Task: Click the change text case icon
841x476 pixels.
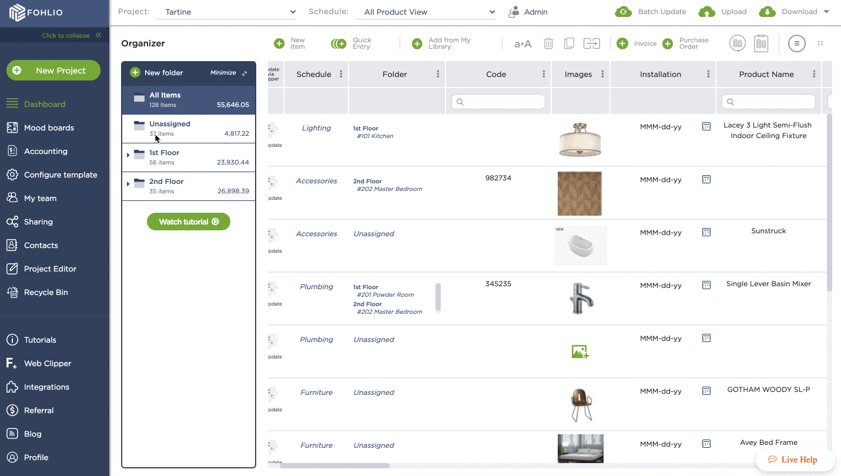Action: click(522, 43)
